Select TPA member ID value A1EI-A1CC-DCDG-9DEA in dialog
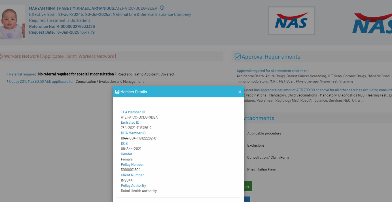This screenshot has width=392, height=202. pyautogui.click(x=139, y=117)
